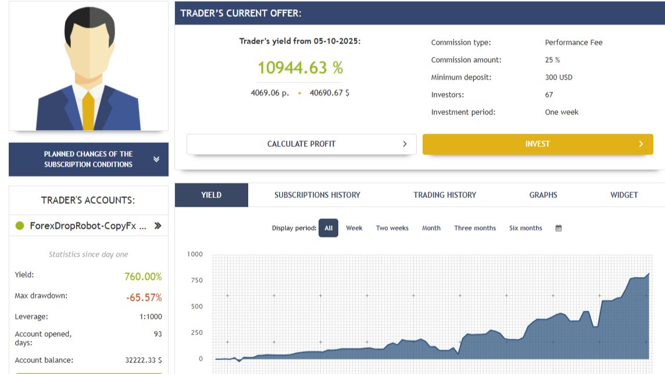Viewport: 665px width, 374px height.
Task: Click the green status dot of ForexDropRobot account
Action: (x=20, y=226)
